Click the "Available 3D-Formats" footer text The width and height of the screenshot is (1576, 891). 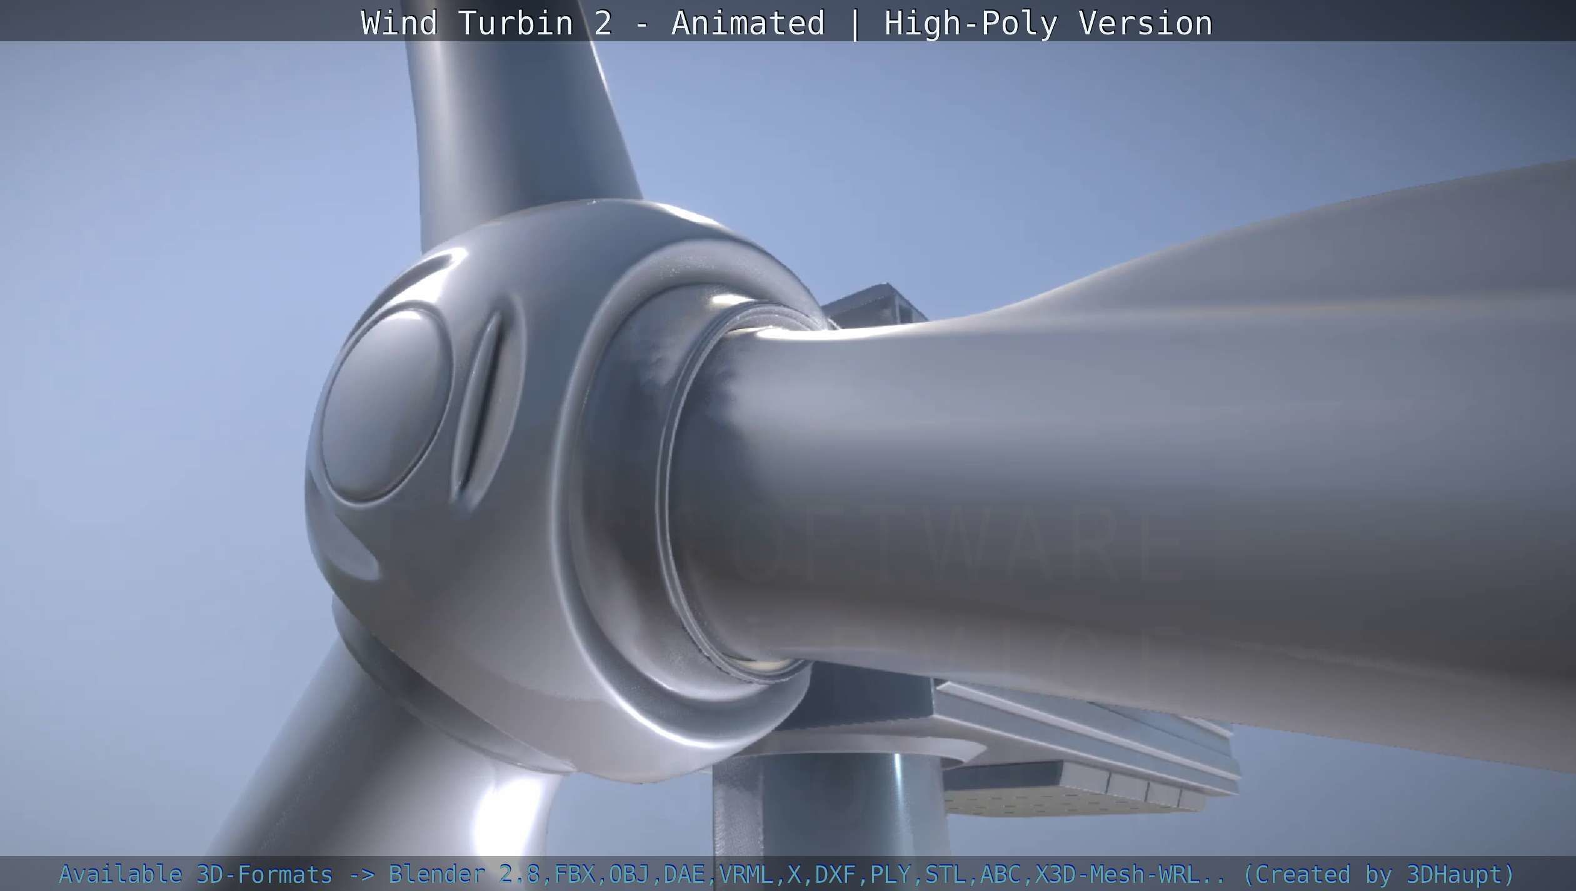click(196, 873)
